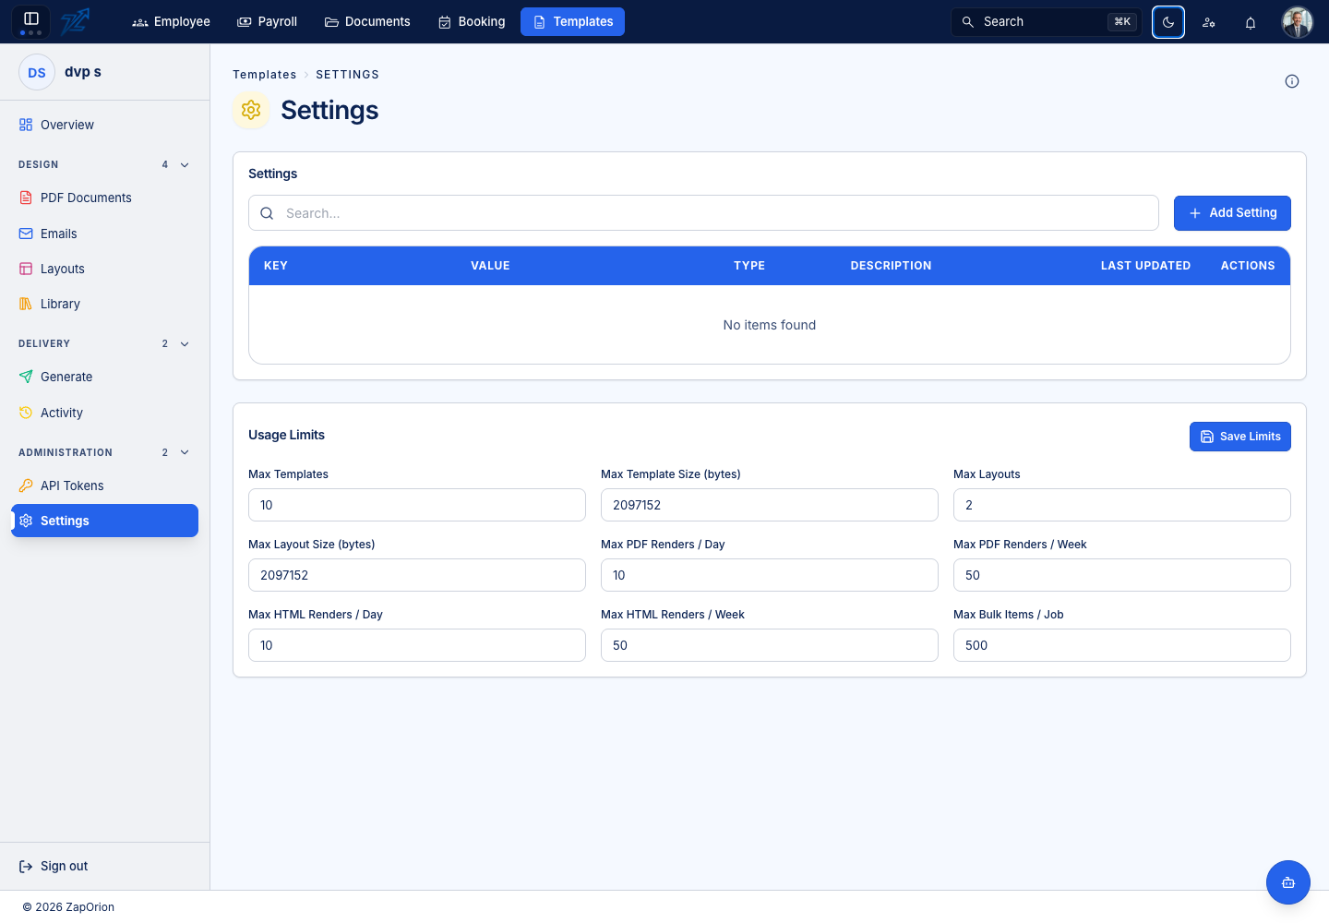Screen dimensions: 1329x923
Task: Open Layouts in sidebar
Action: (x=104, y=269)
